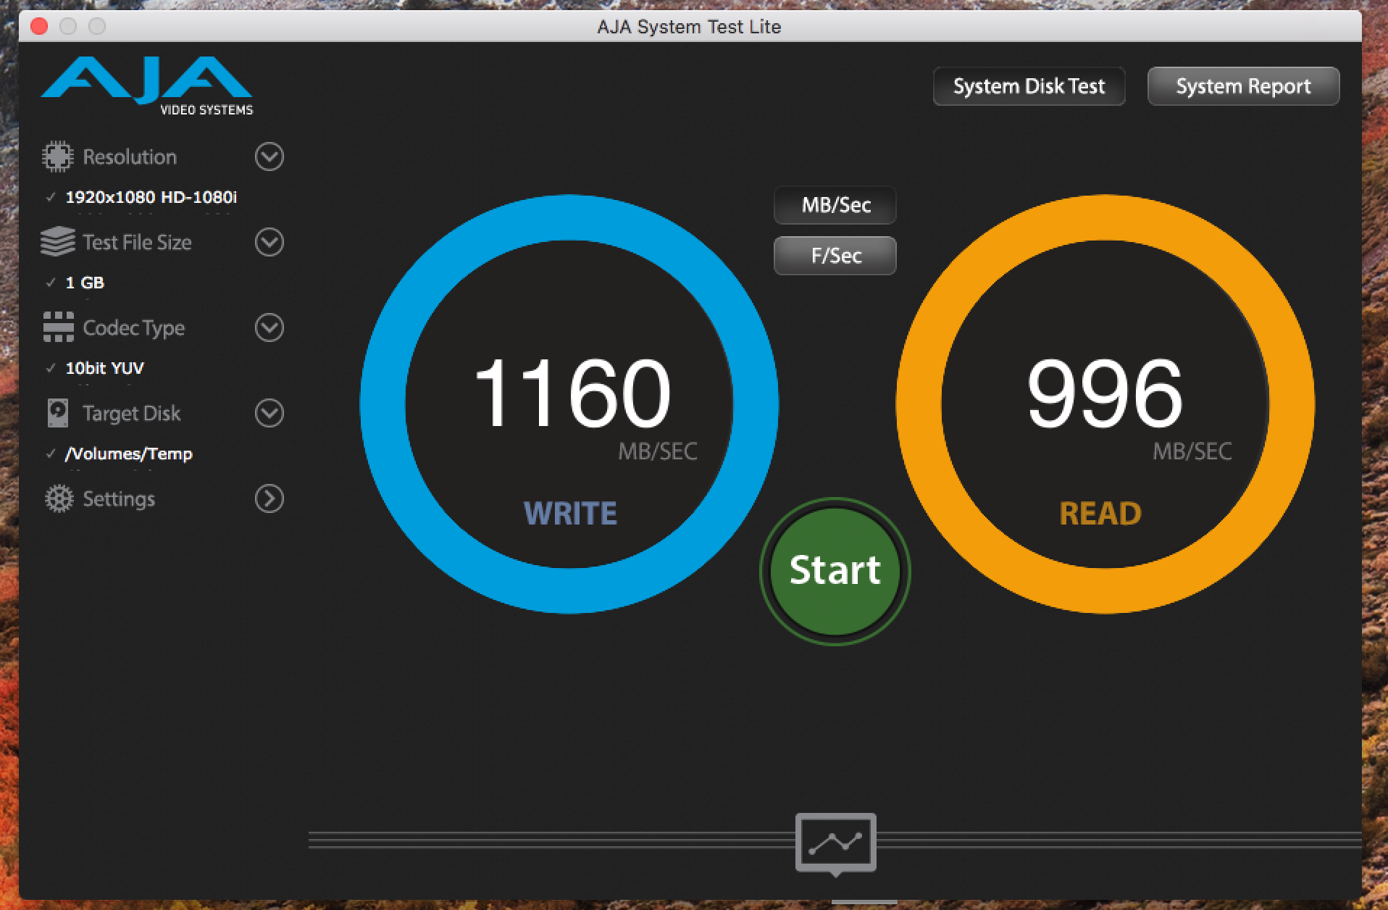Switch units to F/Sec
Image resolution: width=1388 pixels, height=910 pixels.
click(x=835, y=256)
